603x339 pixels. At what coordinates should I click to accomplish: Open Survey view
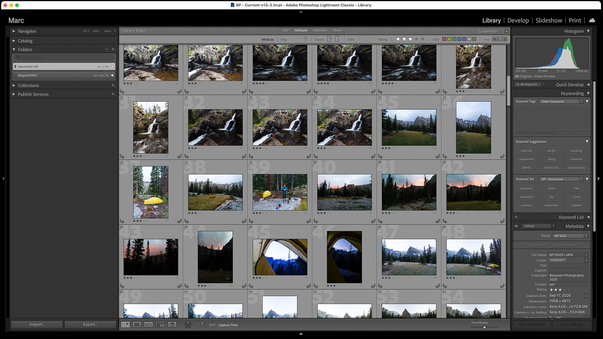click(x=160, y=325)
